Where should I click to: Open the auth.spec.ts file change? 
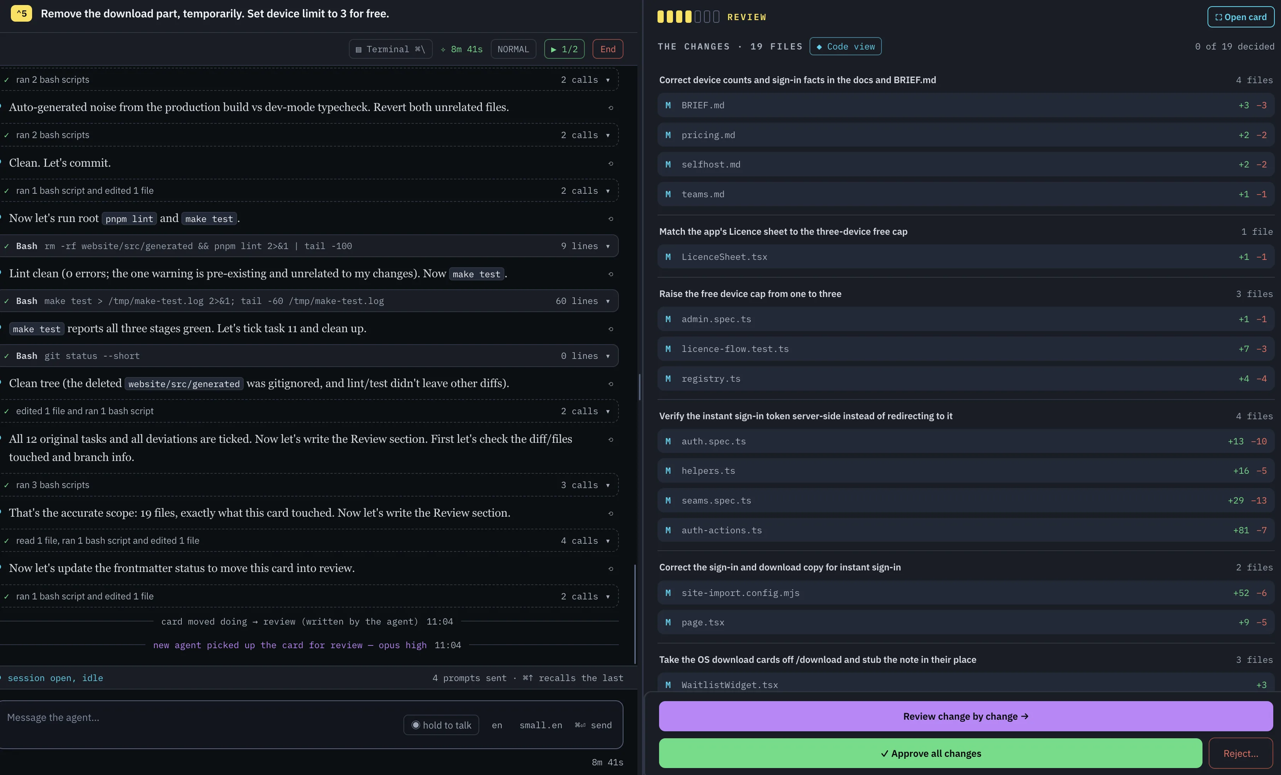click(966, 441)
